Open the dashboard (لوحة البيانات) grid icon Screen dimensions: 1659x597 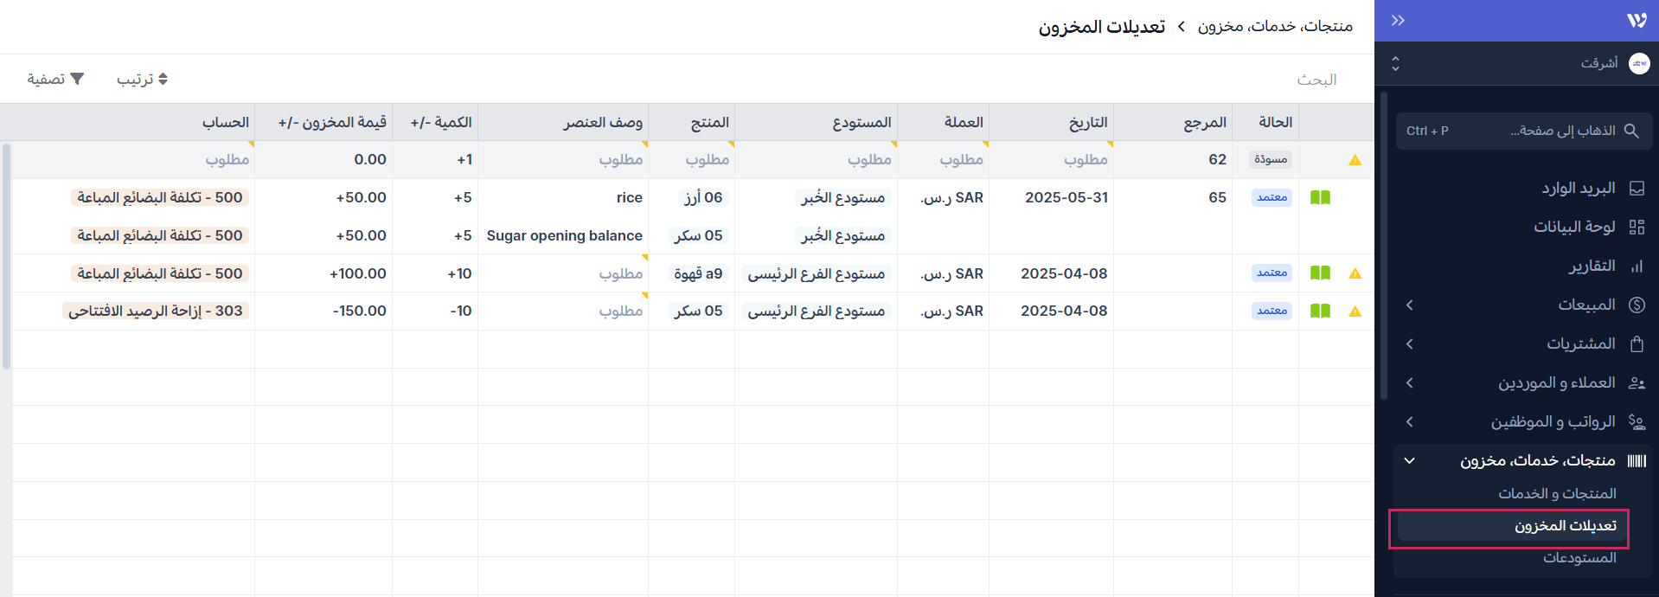tap(1636, 227)
